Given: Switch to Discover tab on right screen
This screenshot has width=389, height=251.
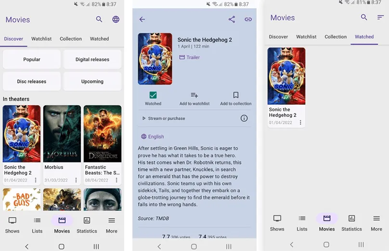Looking at the screenshot, I should pos(278,37).
